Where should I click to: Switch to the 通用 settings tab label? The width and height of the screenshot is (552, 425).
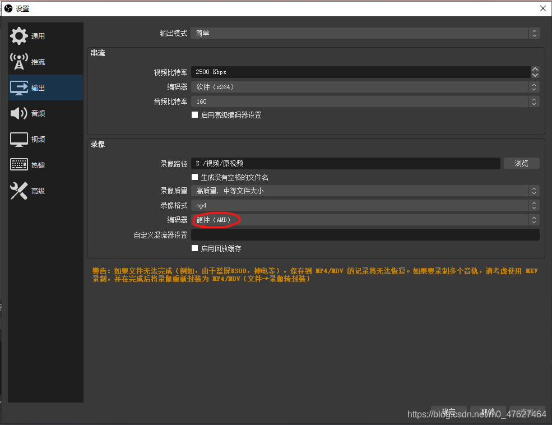[x=38, y=36]
